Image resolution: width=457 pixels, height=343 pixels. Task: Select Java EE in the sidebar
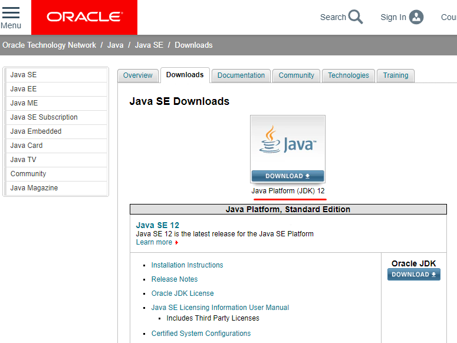point(57,89)
